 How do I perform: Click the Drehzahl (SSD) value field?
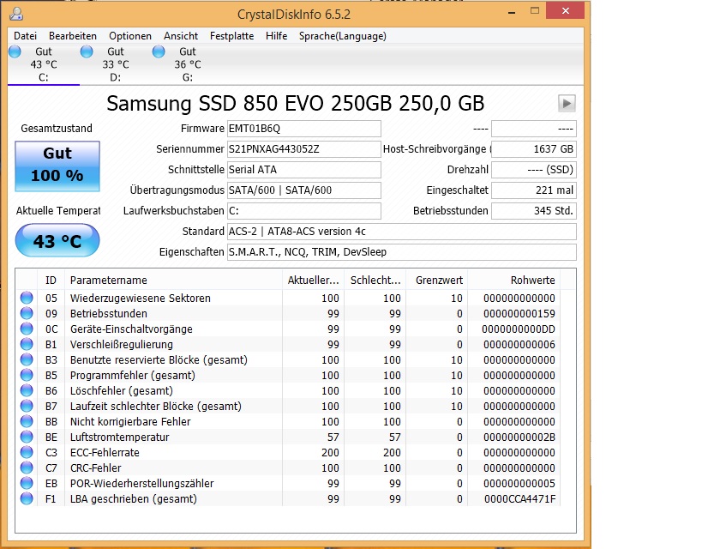pos(534,170)
